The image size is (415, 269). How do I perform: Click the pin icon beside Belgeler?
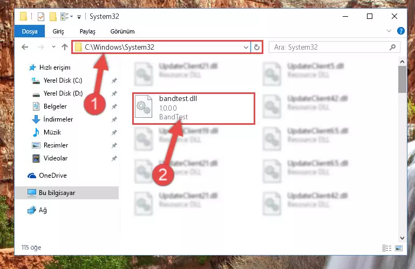click(x=114, y=106)
